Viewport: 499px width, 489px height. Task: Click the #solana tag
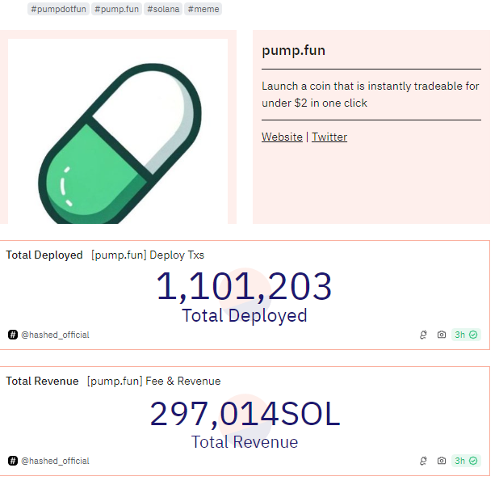(x=163, y=9)
